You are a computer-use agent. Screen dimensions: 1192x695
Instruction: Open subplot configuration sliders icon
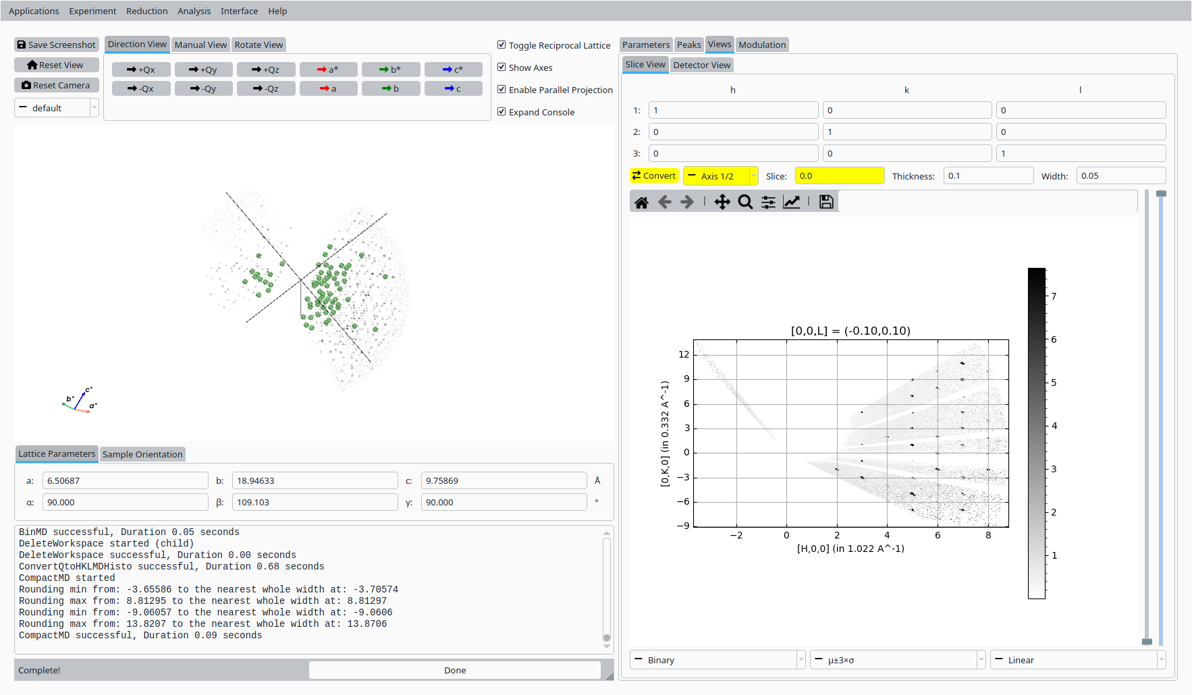tap(768, 202)
